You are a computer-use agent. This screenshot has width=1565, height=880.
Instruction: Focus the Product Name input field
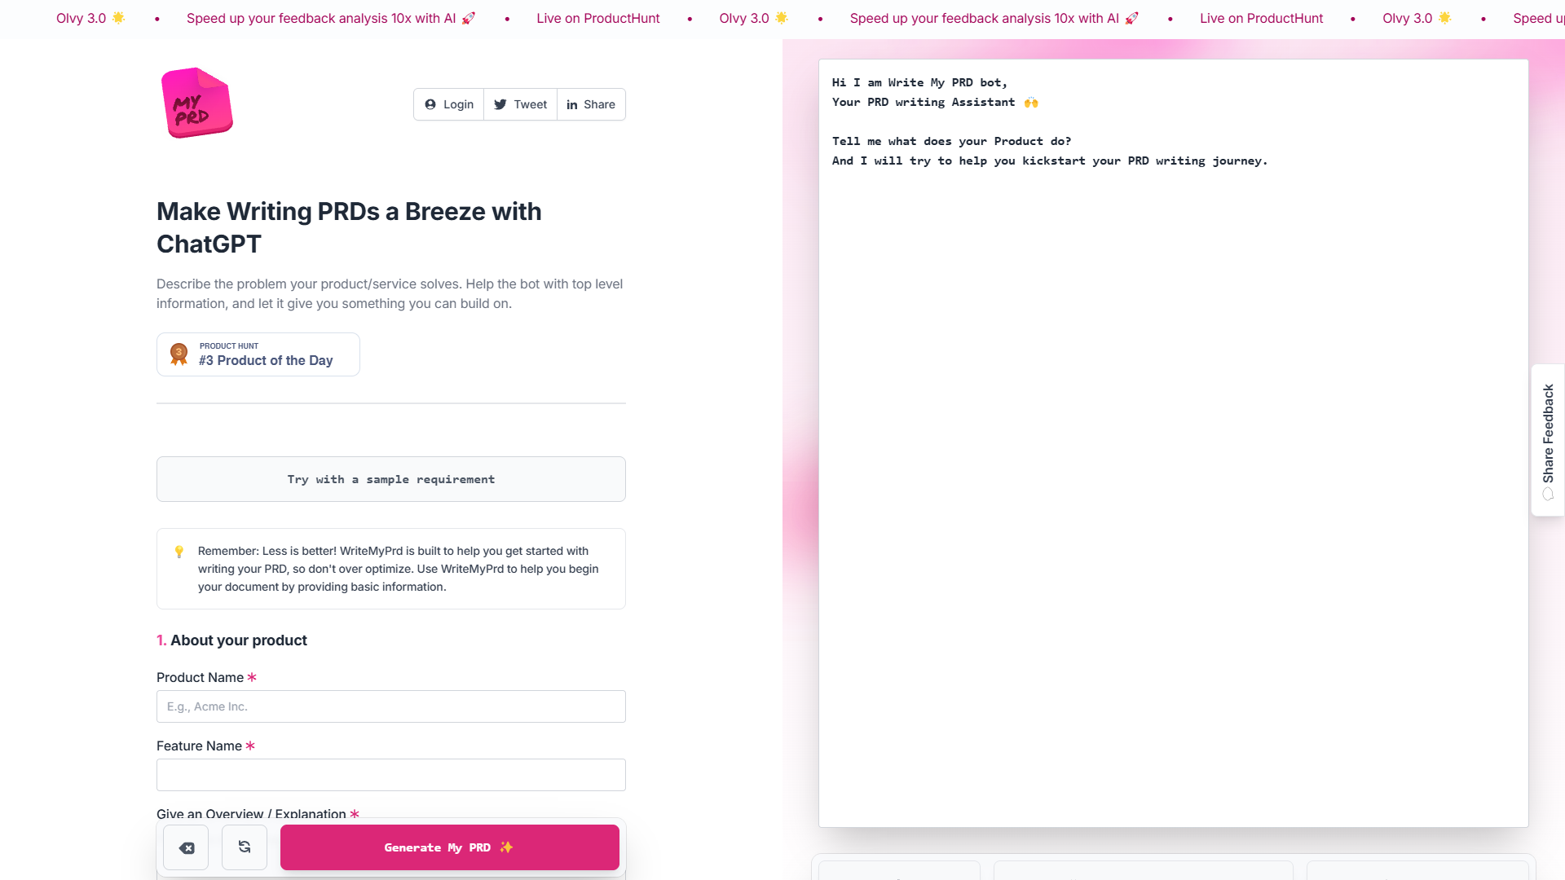(x=390, y=706)
